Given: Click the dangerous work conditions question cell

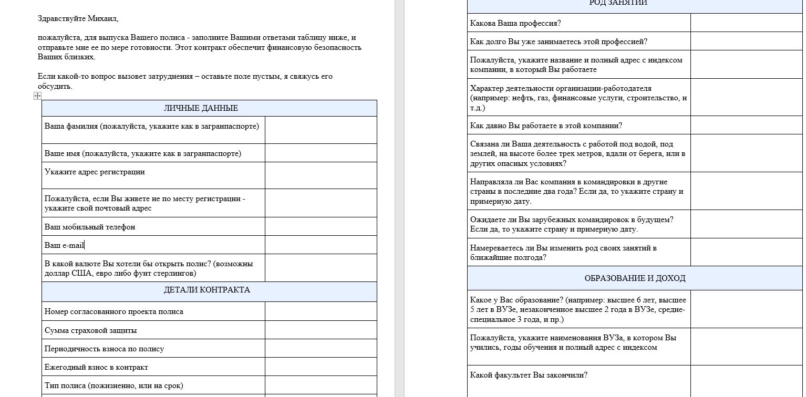Looking at the screenshot, I should tap(579, 153).
